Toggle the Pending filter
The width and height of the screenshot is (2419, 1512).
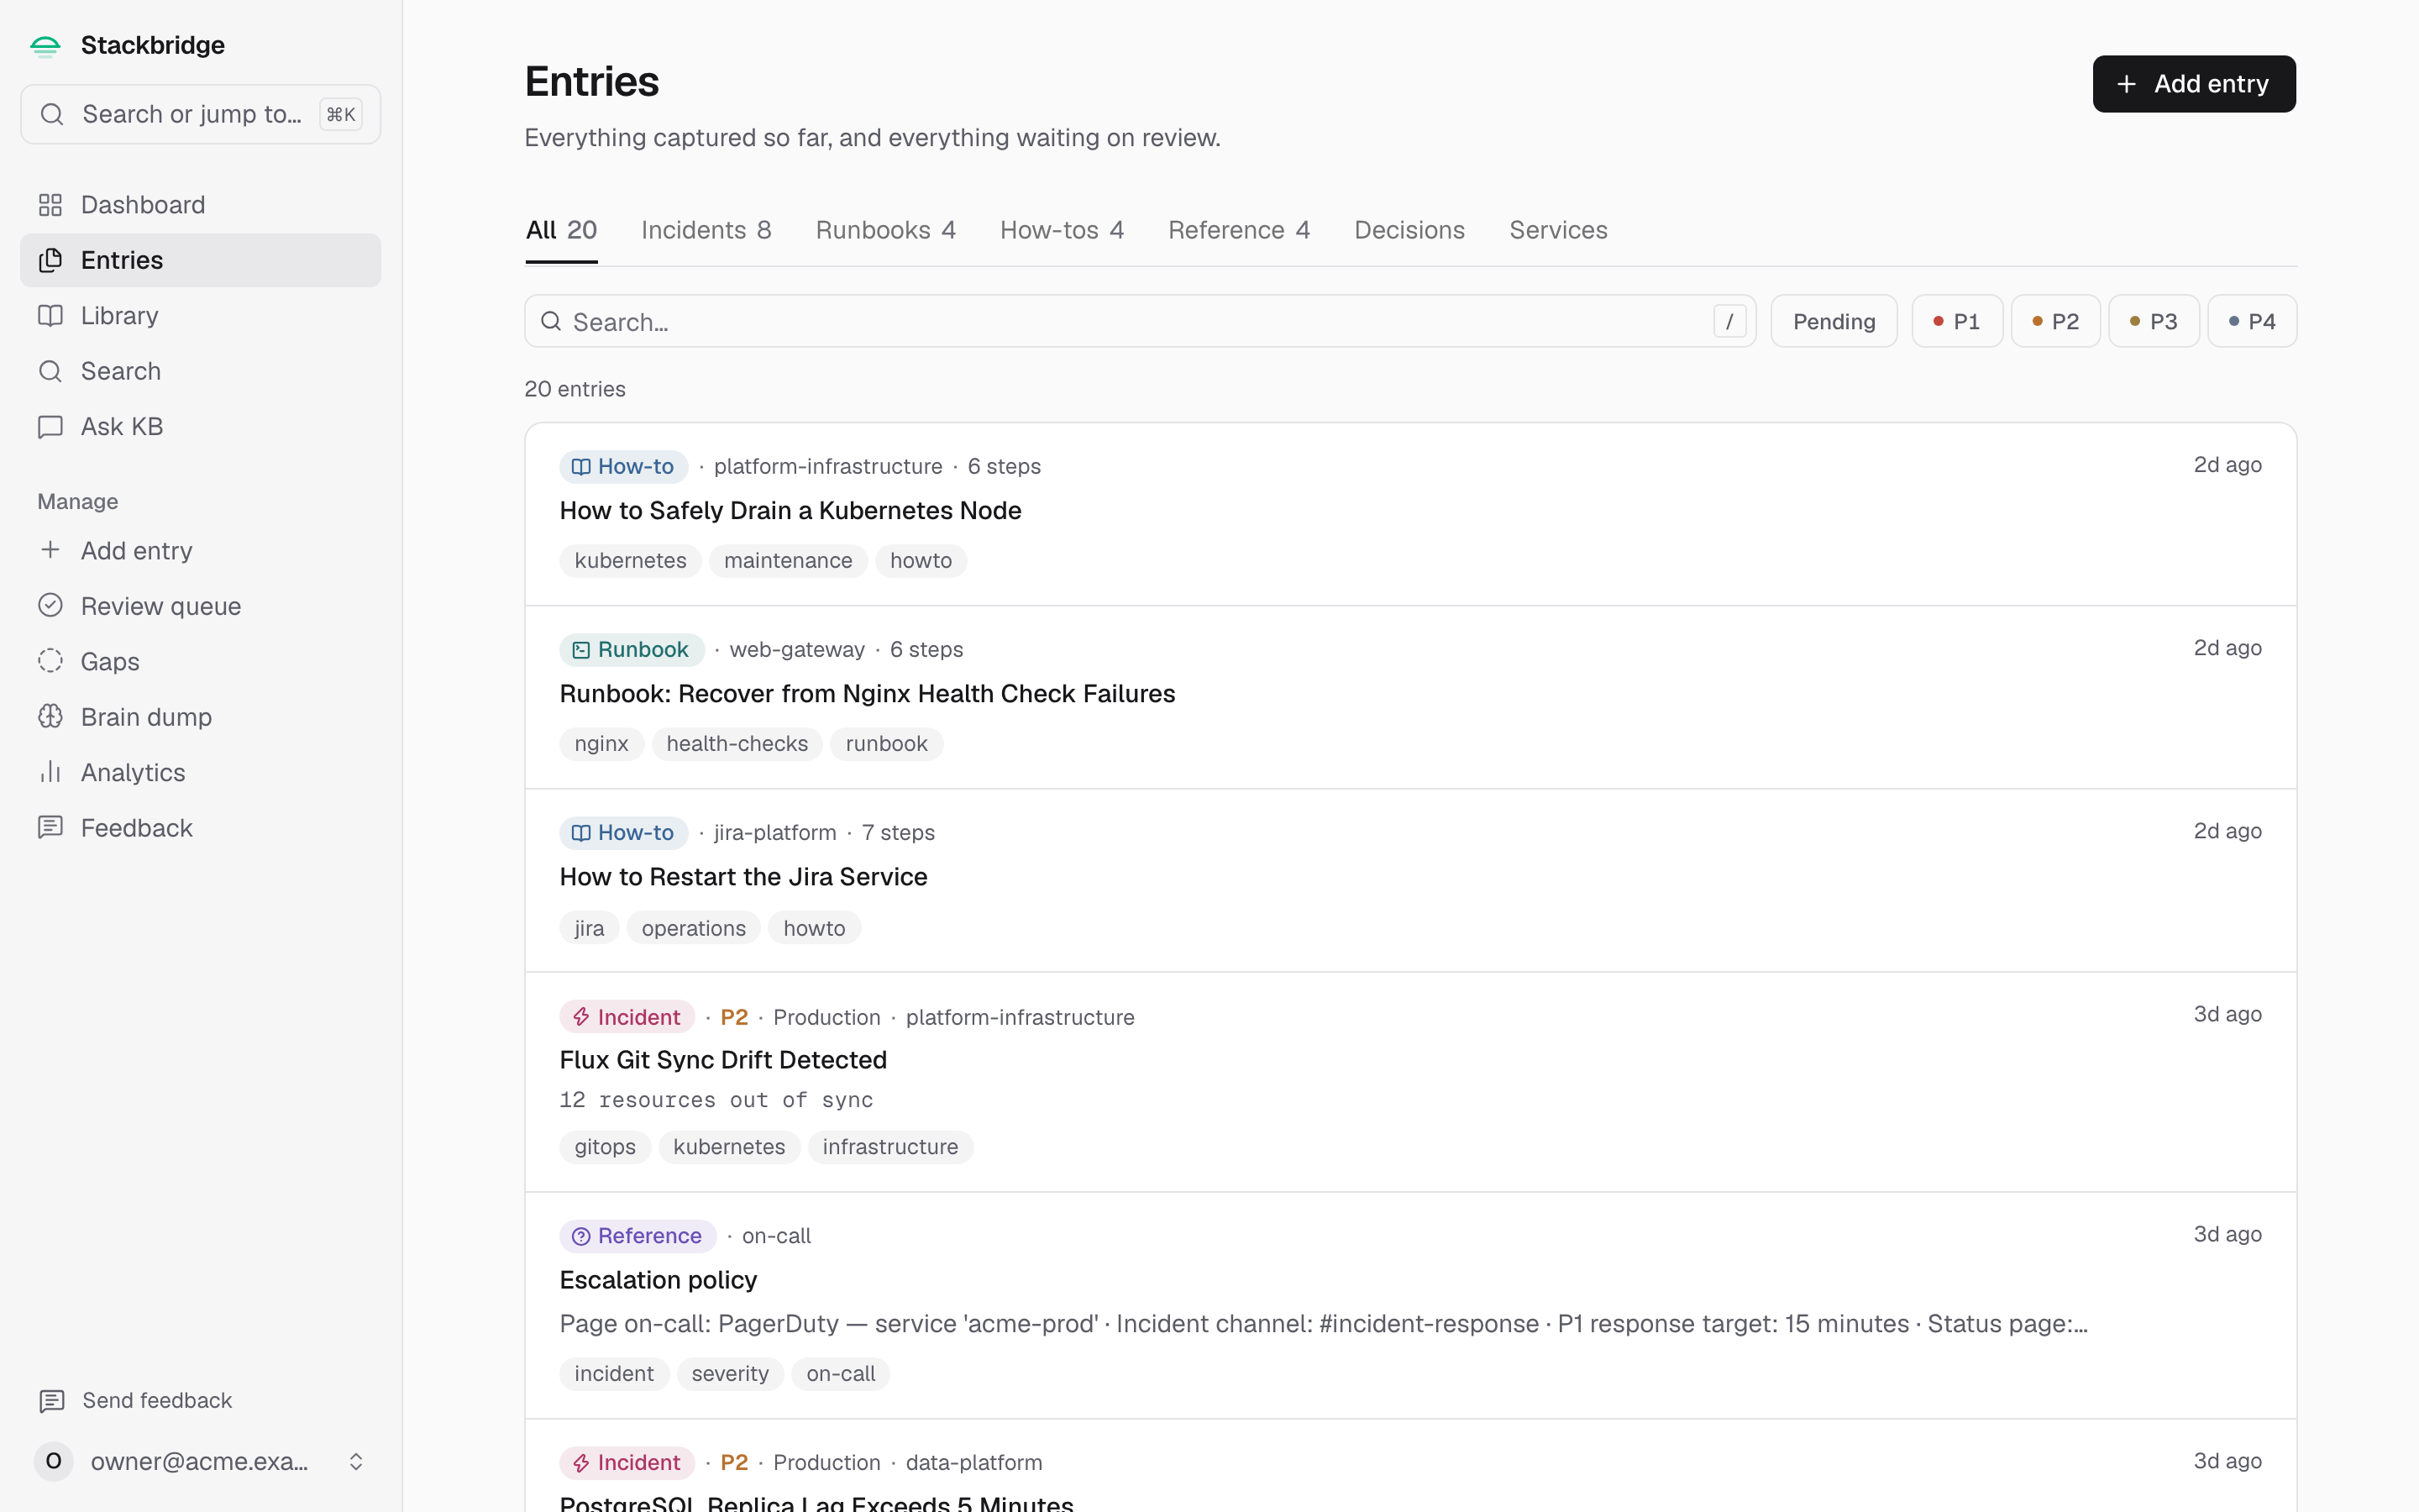click(x=1834, y=321)
